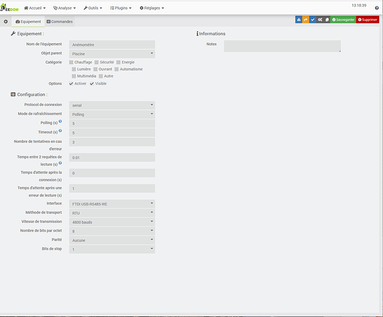This screenshot has height=317, width=383.
Task: Open the Objet parent dropdown
Action: click(112, 54)
